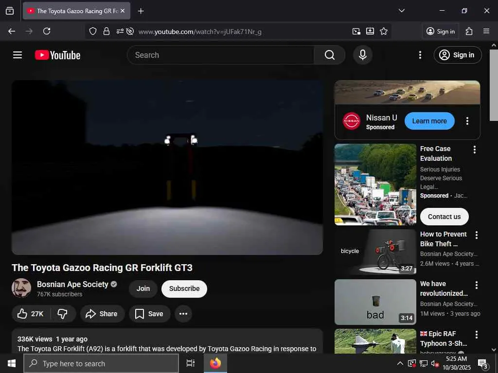Screen dimensions: 498x373
Task: Open How to Prevent Bike Theft title
Action: click(x=444, y=239)
